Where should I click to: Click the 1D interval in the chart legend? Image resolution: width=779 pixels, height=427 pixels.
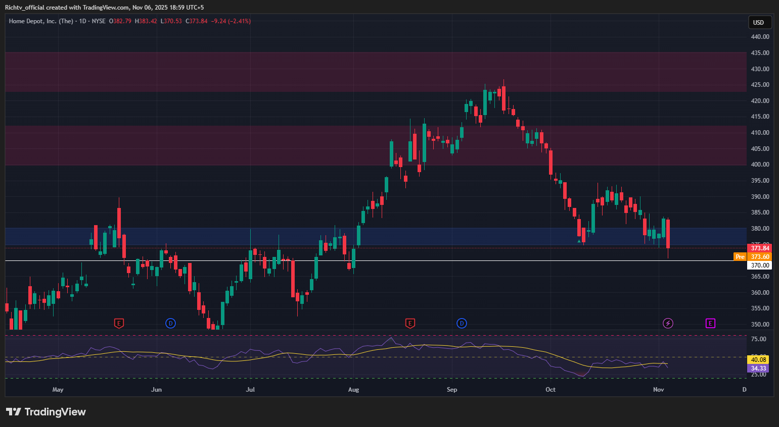(x=83, y=21)
